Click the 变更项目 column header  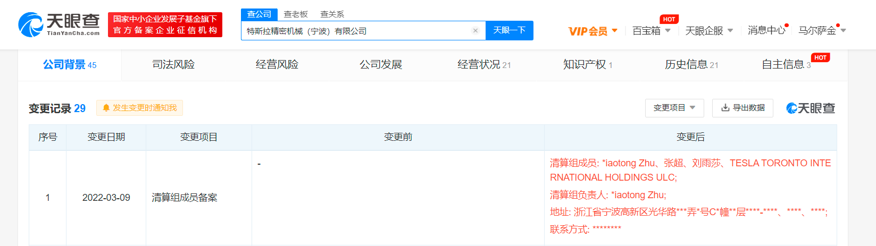tap(199, 137)
